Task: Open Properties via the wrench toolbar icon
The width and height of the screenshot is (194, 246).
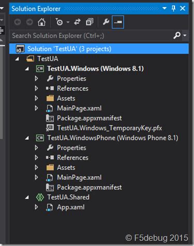Action: coord(106,22)
